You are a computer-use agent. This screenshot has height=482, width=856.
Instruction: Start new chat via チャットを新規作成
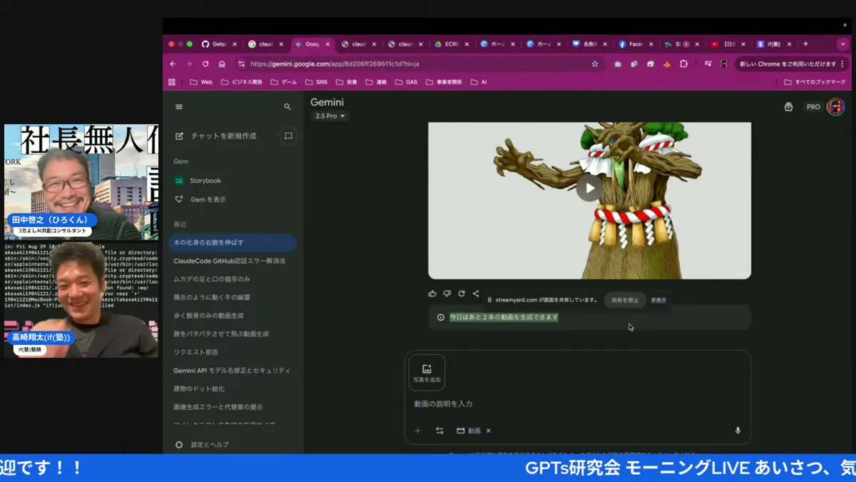click(x=216, y=136)
